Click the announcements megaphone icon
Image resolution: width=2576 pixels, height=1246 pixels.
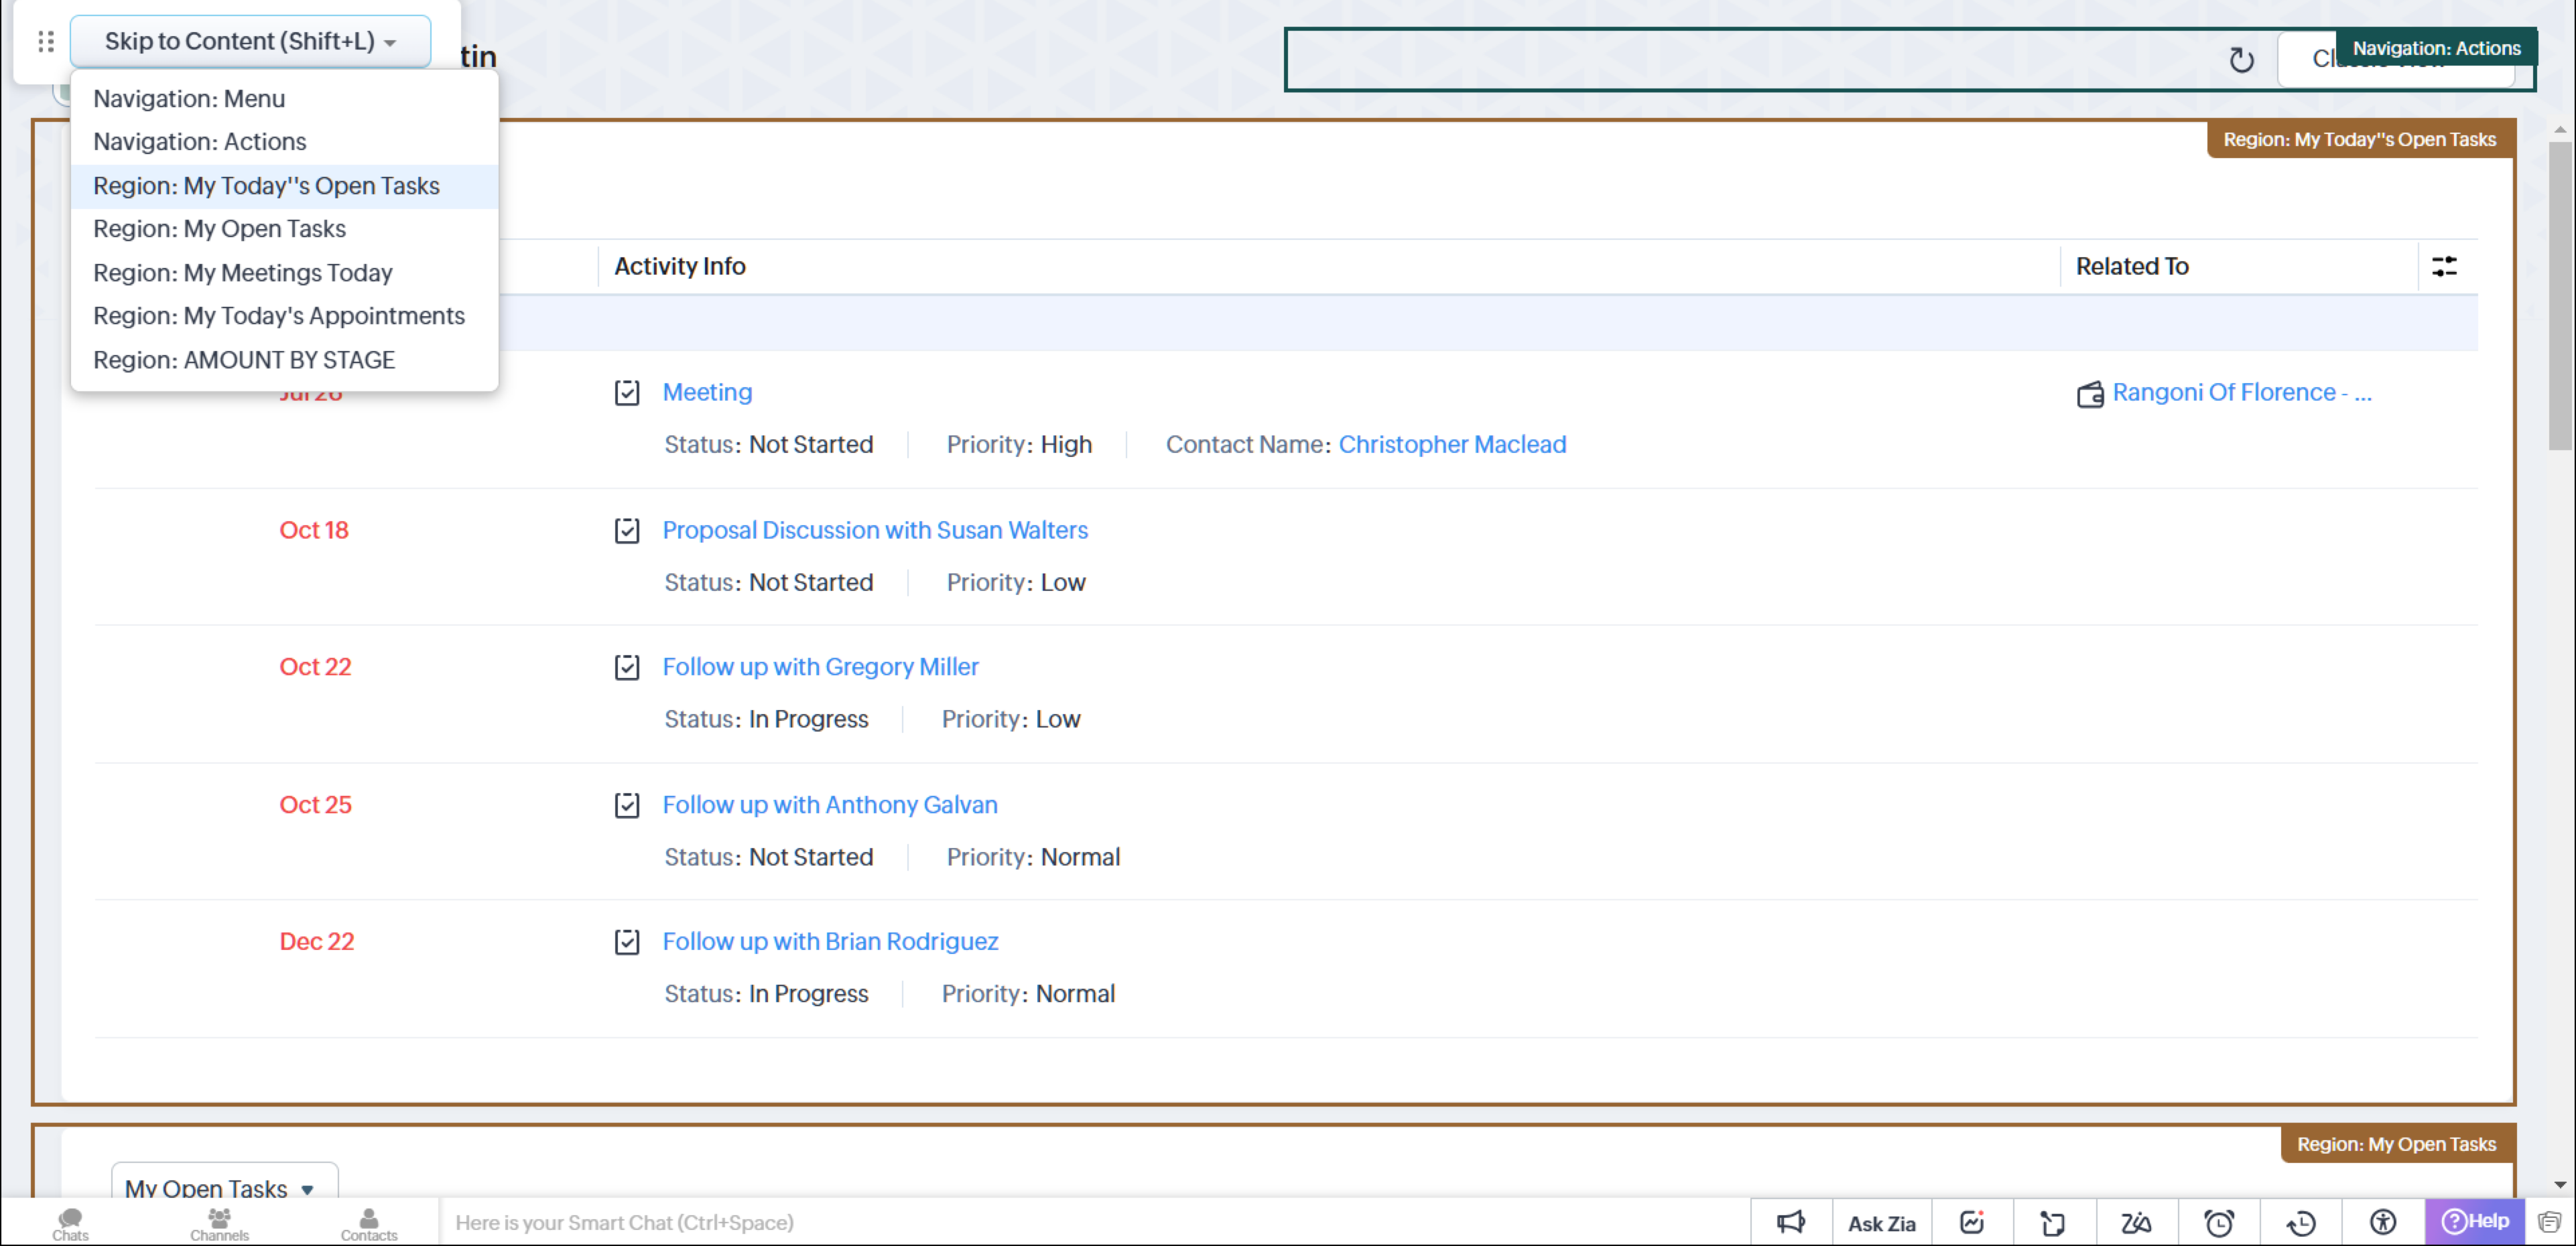pyautogui.click(x=1790, y=1222)
